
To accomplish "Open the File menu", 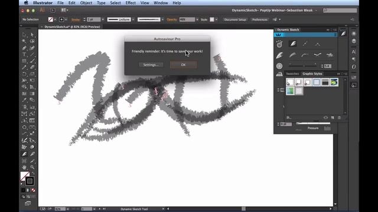I will pos(60,3).
